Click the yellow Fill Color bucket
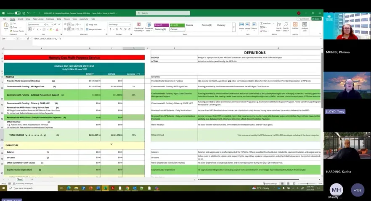This screenshot has height=201, width=371. tap(50, 29)
